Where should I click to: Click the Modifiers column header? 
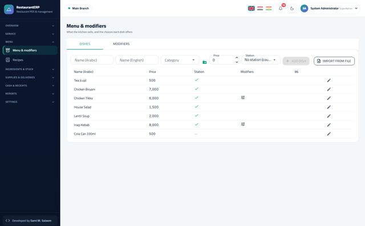(x=247, y=72)
